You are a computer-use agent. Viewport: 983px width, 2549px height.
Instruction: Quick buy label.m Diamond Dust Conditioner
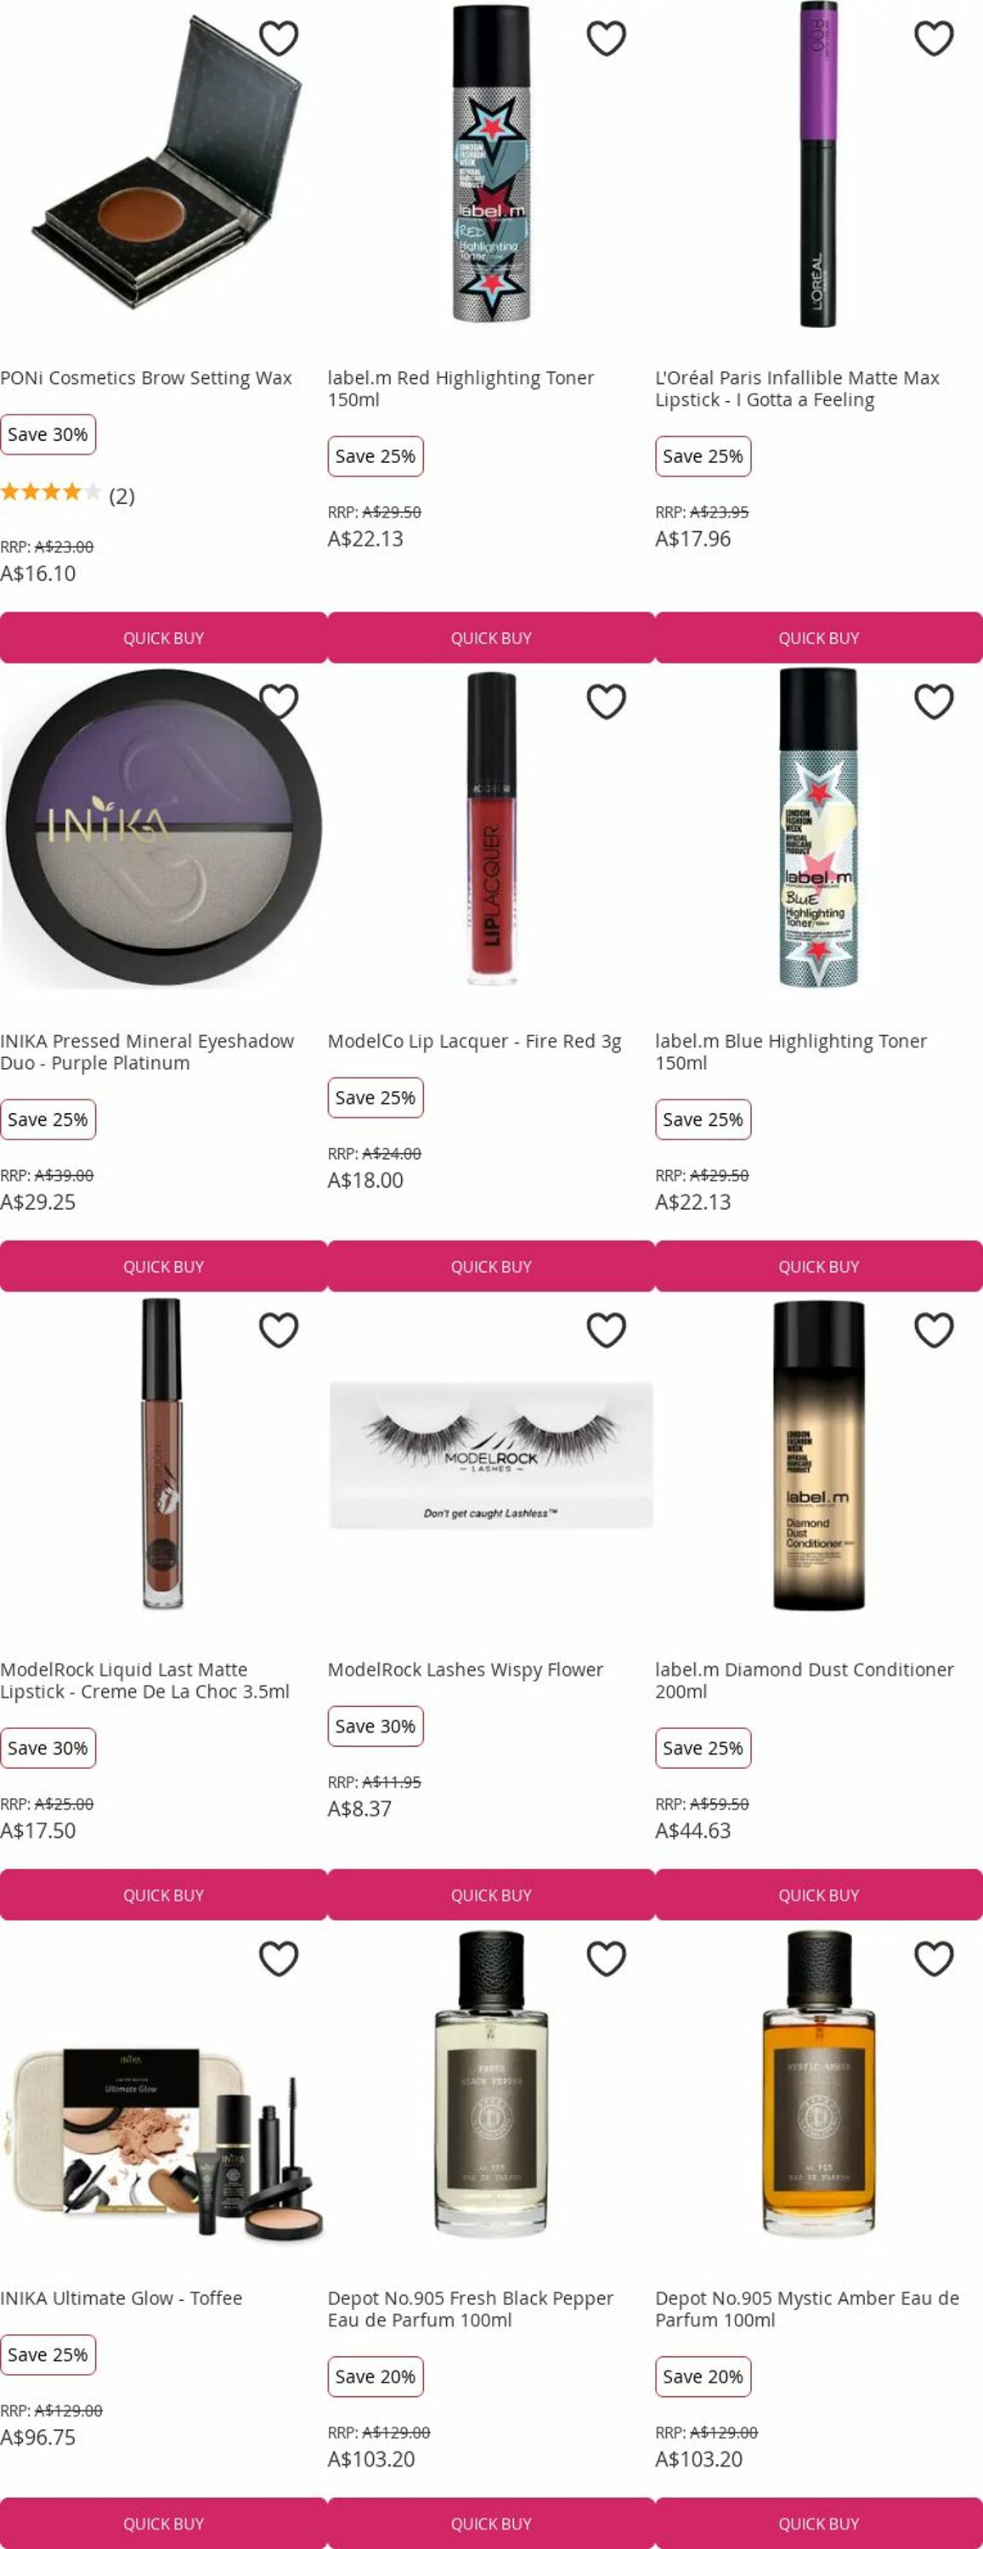tap(819, 1895)
